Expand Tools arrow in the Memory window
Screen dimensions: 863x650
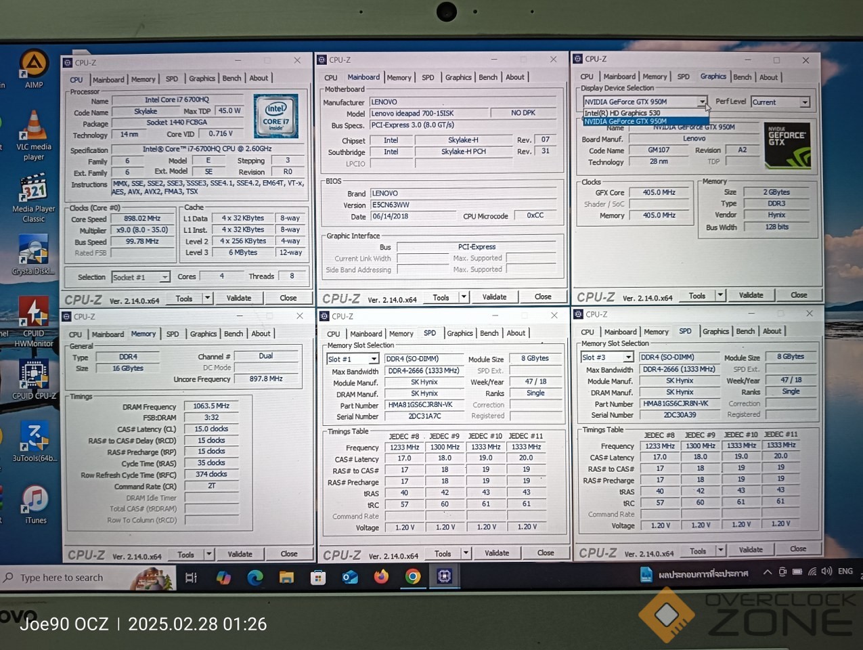click(208, 554)
